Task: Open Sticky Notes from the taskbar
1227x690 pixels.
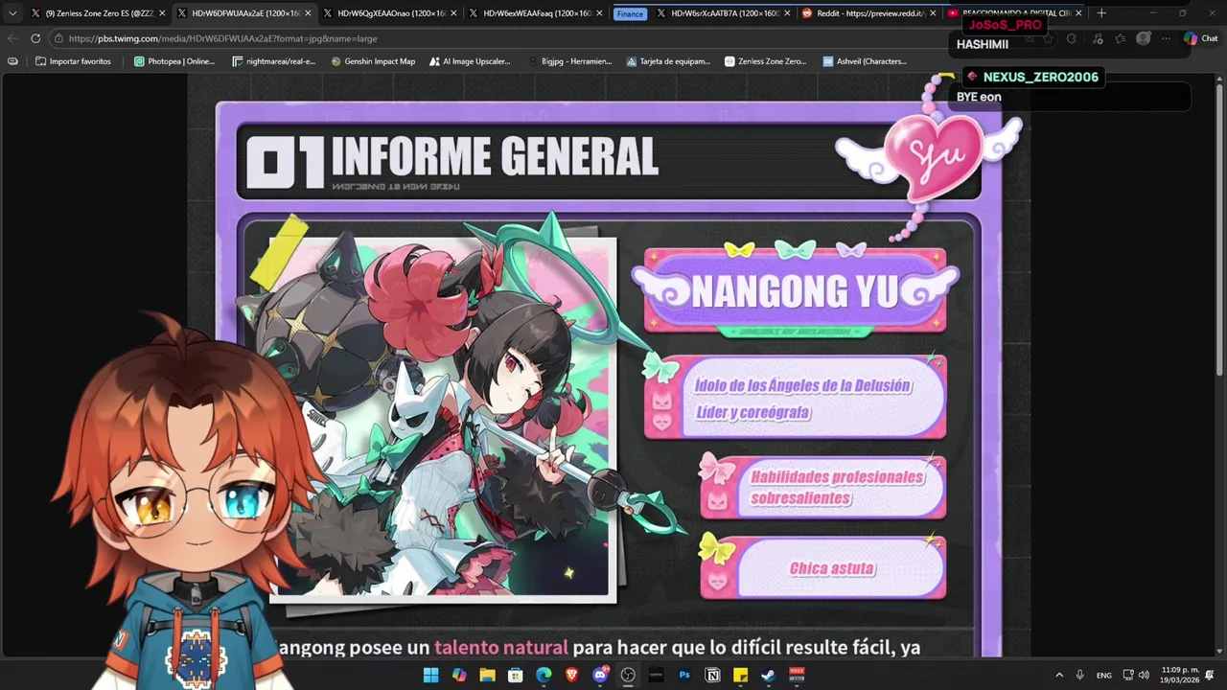Action: pyautogui.click(x=740, y=675)
